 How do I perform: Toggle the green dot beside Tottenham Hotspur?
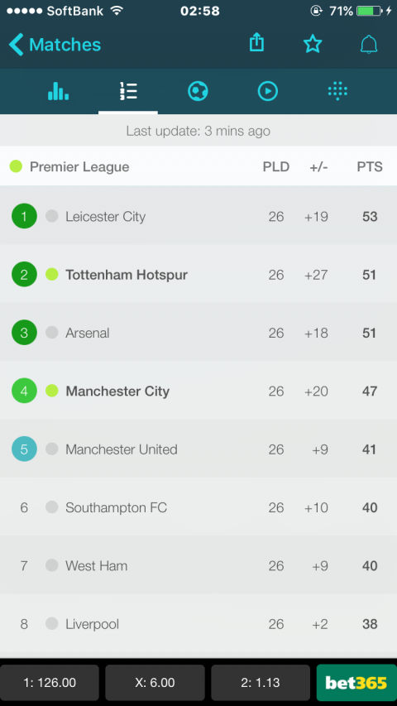52,274
